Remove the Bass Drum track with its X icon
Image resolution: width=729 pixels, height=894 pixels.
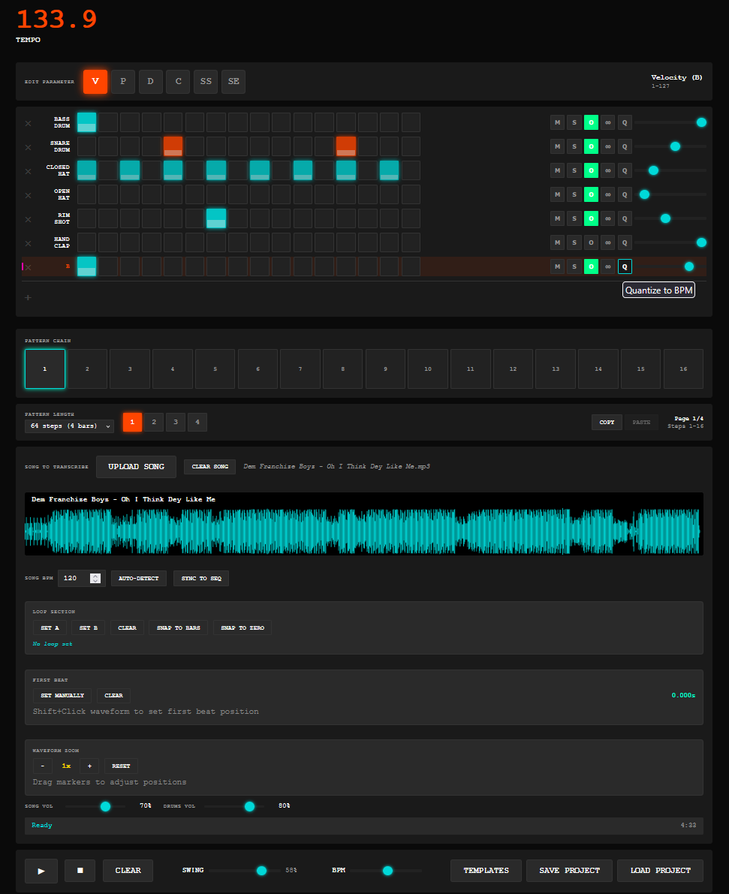[x=28, y=123]
